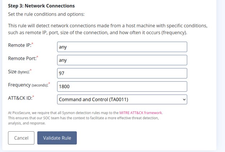Click the Frequency field showing 1800

[122, 86]
